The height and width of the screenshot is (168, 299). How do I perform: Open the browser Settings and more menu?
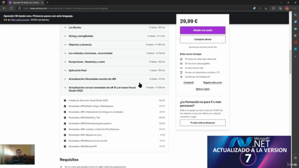coord(295,8)
